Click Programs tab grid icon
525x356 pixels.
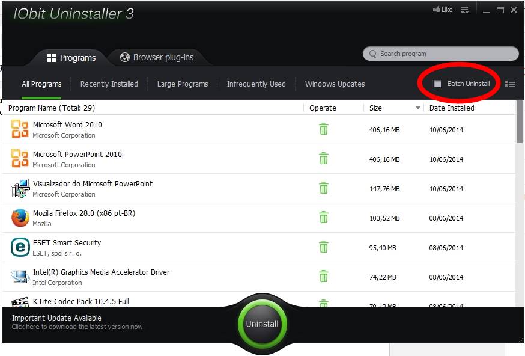(x=52, y=58)
